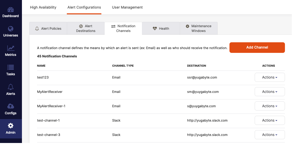Open the Maintenance Windows tab
This screenshot has height=146, width=292.
click(198, 28)
